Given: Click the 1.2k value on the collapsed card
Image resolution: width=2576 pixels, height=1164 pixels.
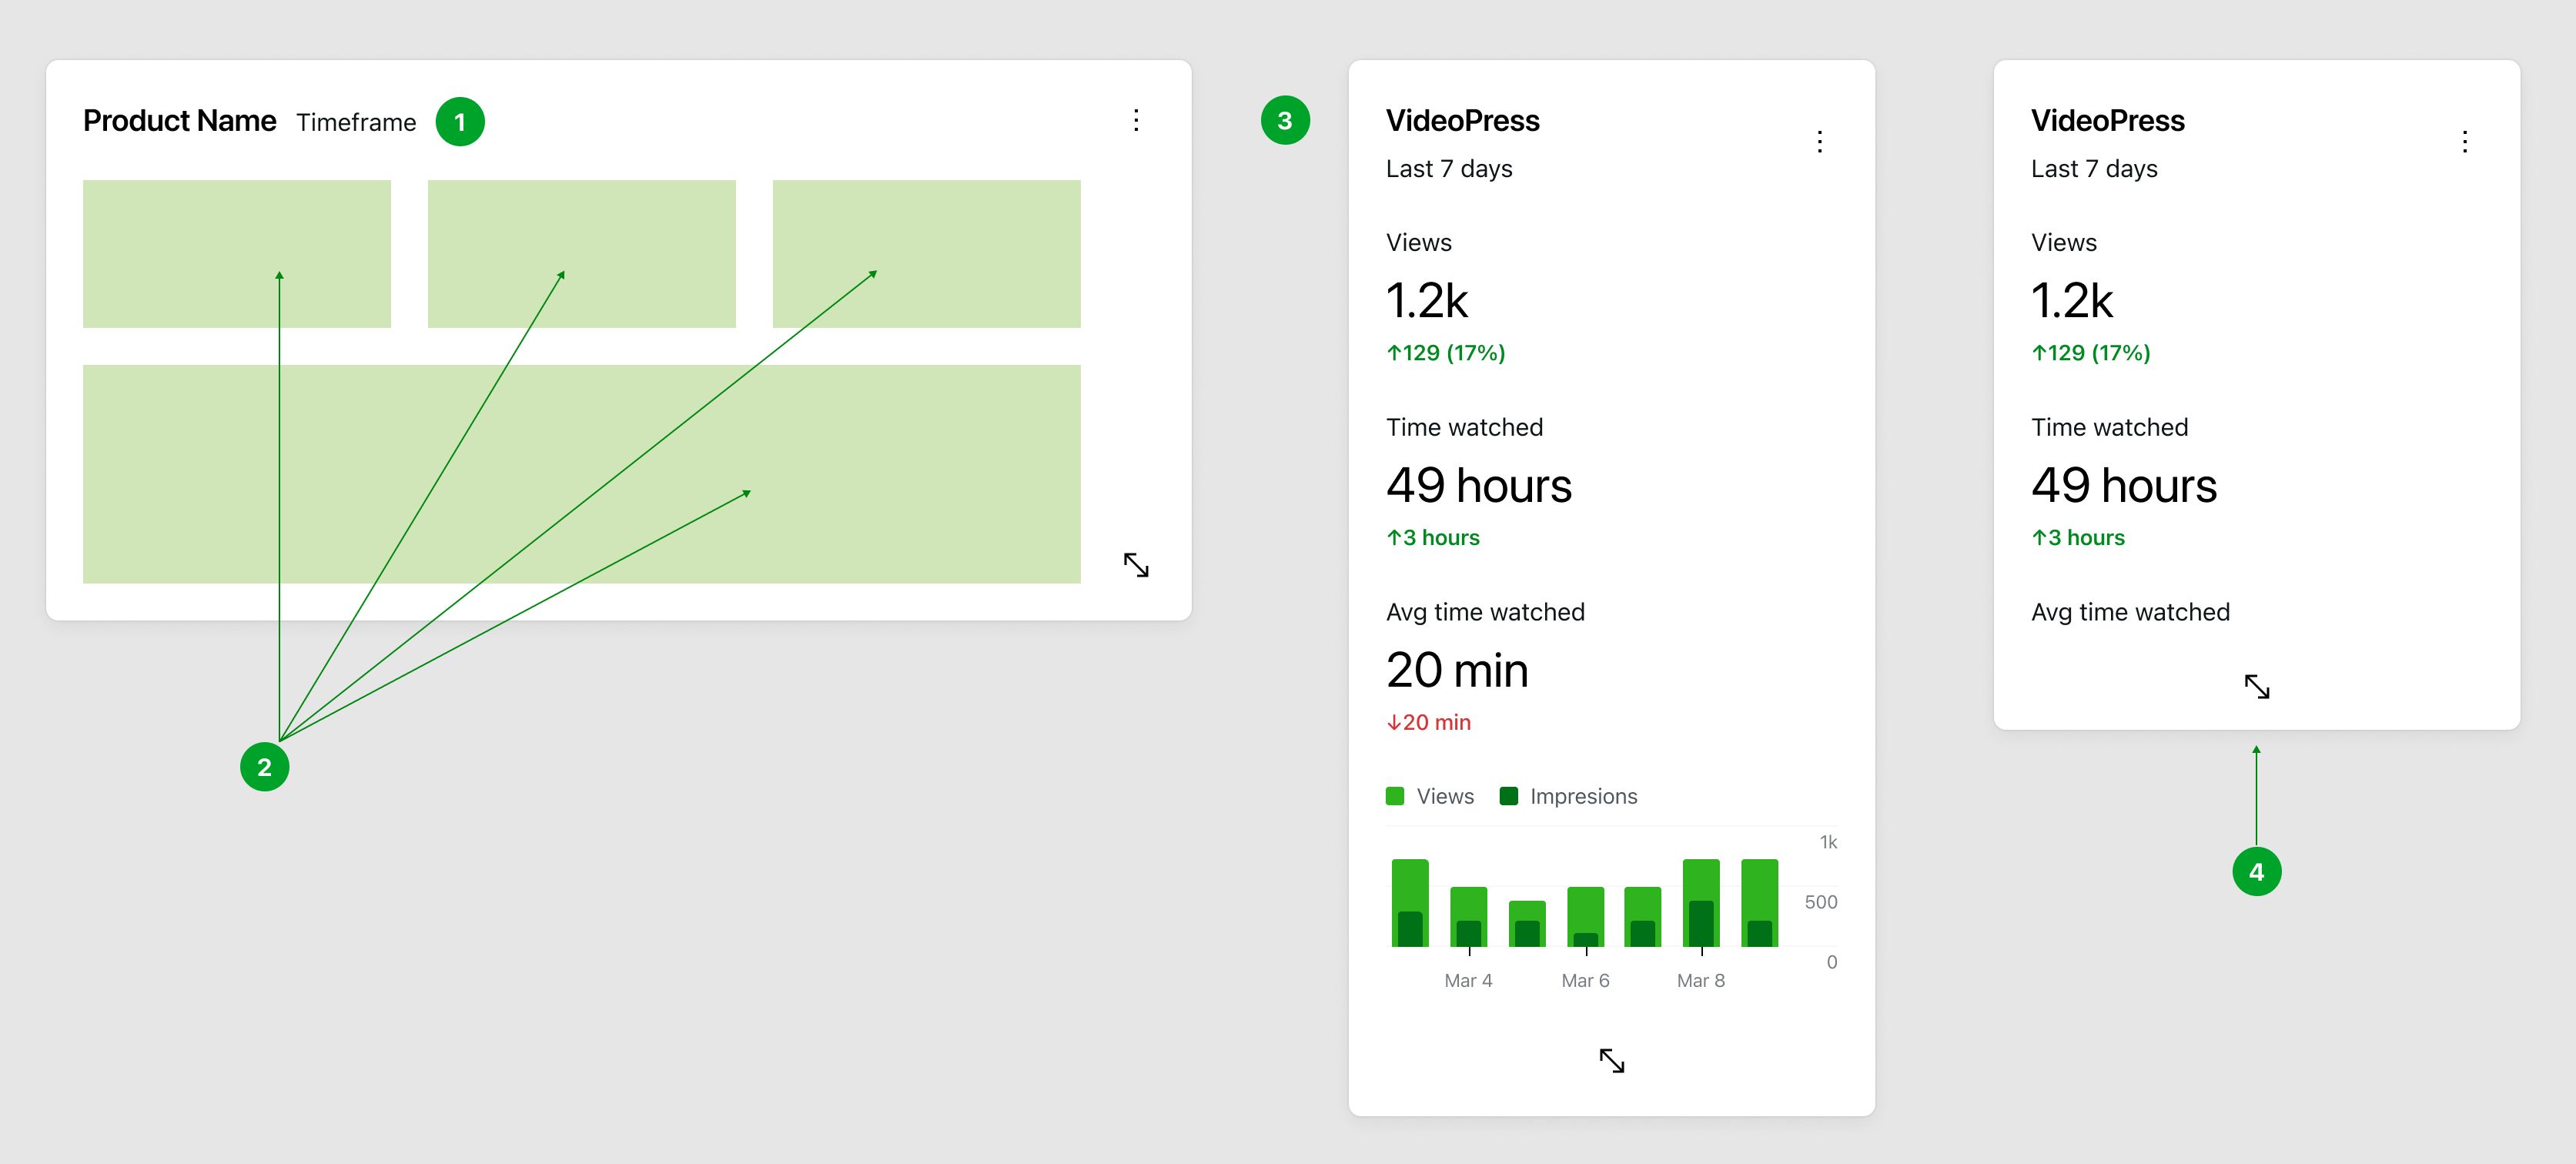Looking at the screenshot, I should [2072, 301].
